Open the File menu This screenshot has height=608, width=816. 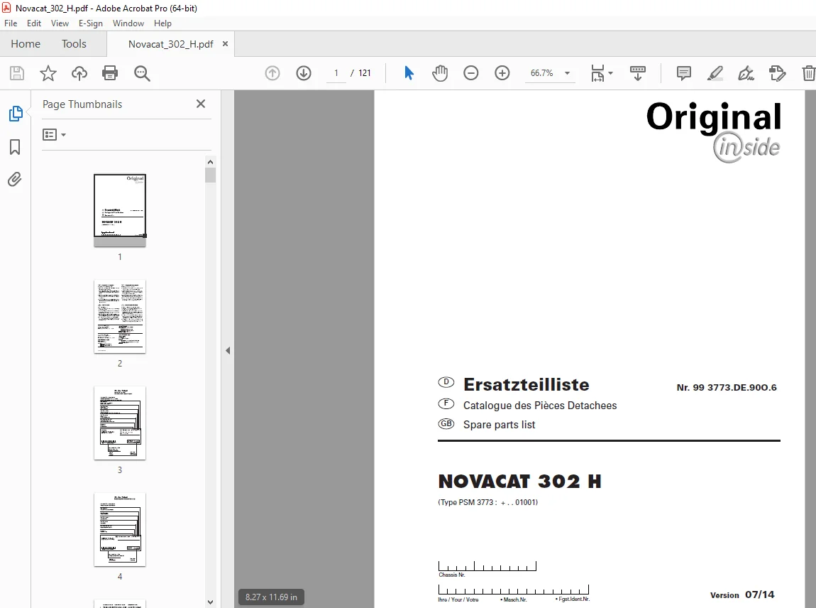[x=11, y=23]
